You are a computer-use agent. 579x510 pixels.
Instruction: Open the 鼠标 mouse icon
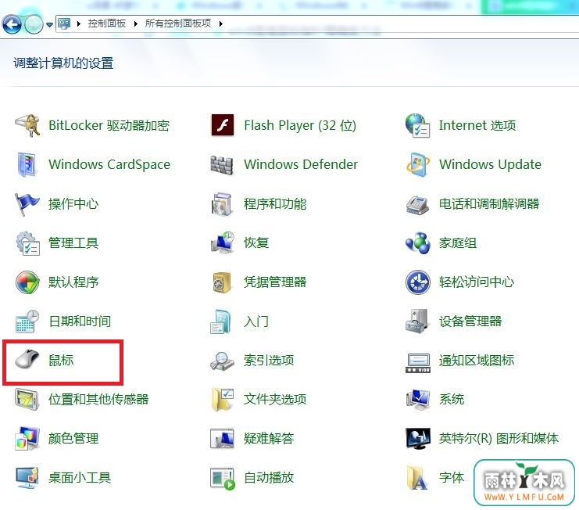[27, 359]
